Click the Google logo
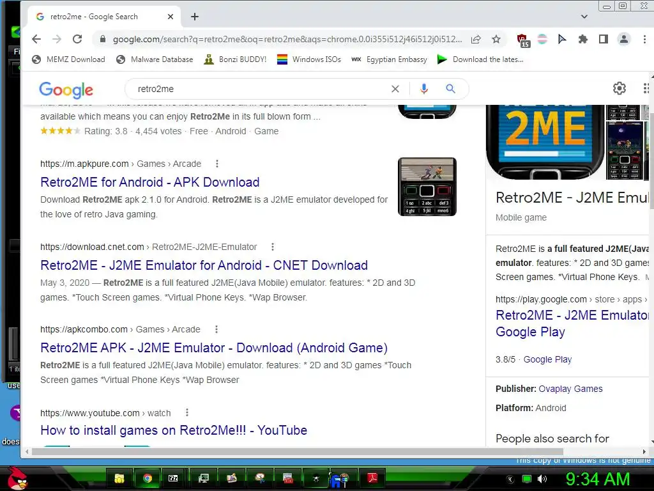This screenshot has height=491, width=654. click(66, 90)
